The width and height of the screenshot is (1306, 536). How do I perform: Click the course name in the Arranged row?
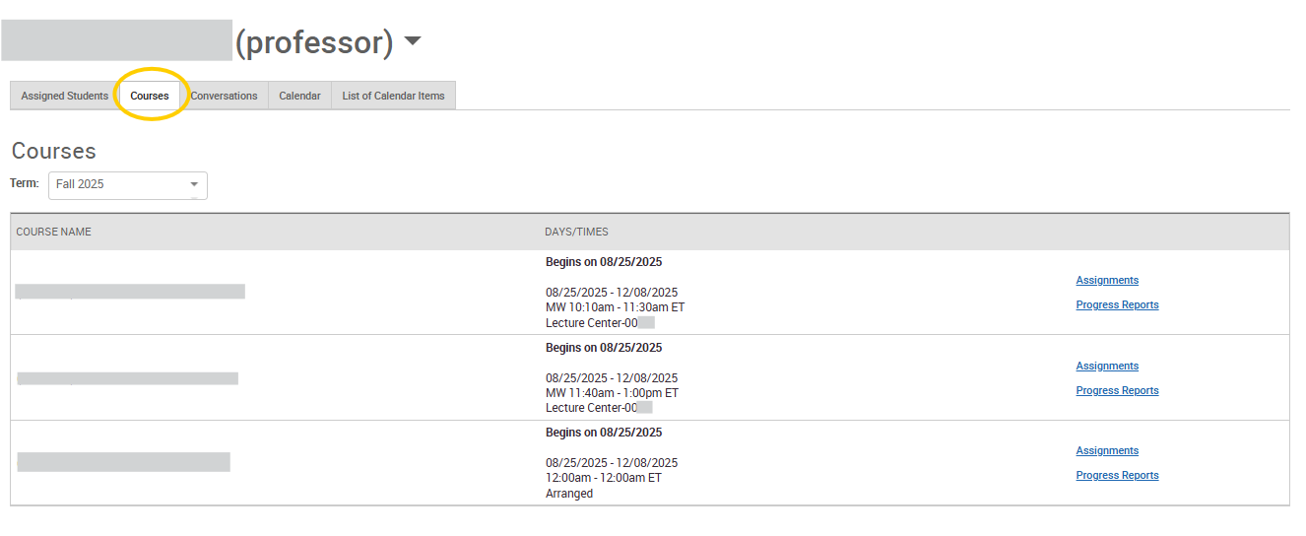(123, 462)
